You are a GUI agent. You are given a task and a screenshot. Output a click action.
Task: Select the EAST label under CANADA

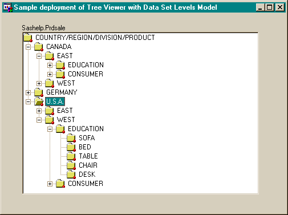(65, 56)
